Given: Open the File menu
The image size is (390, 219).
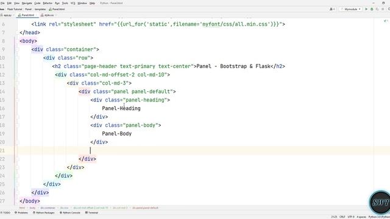Looking at the screenshot, I should pos(2,3).
